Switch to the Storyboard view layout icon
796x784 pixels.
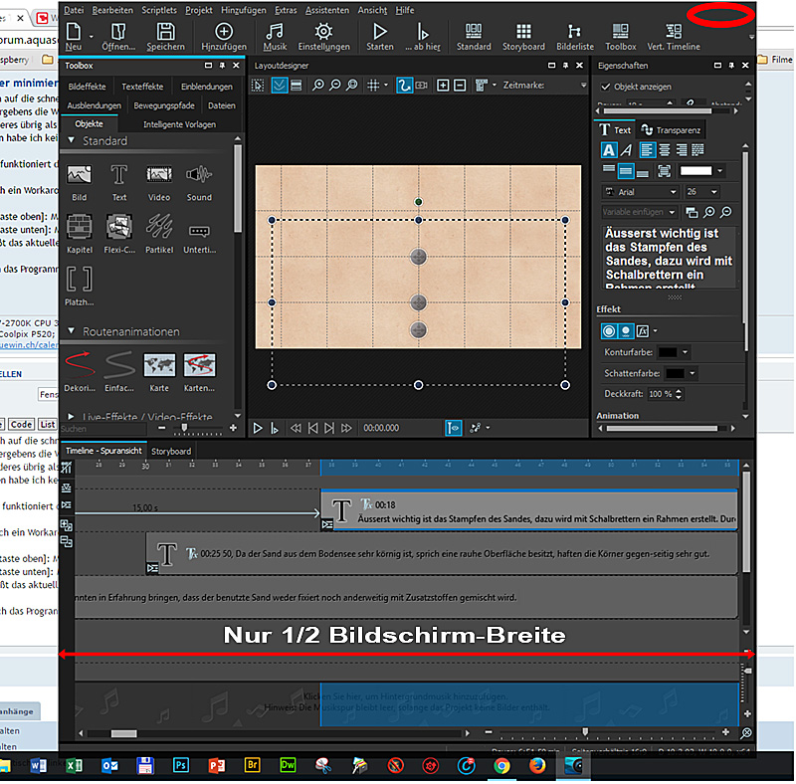(522, 37)
